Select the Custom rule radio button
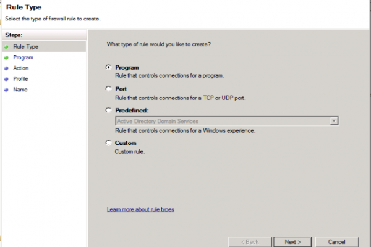The width and height of the screenshot is (371, 247). tap(108, 143)
